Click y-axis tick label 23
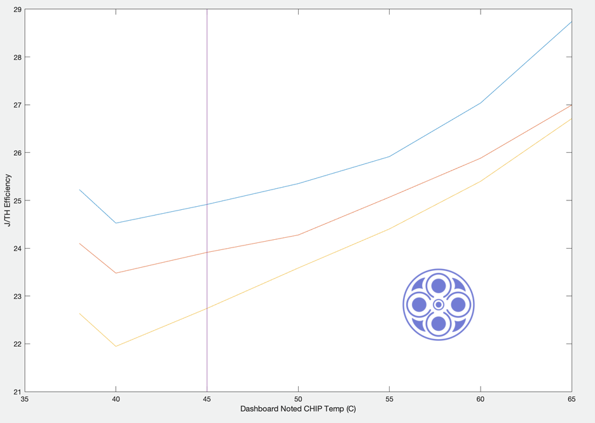 17,296
